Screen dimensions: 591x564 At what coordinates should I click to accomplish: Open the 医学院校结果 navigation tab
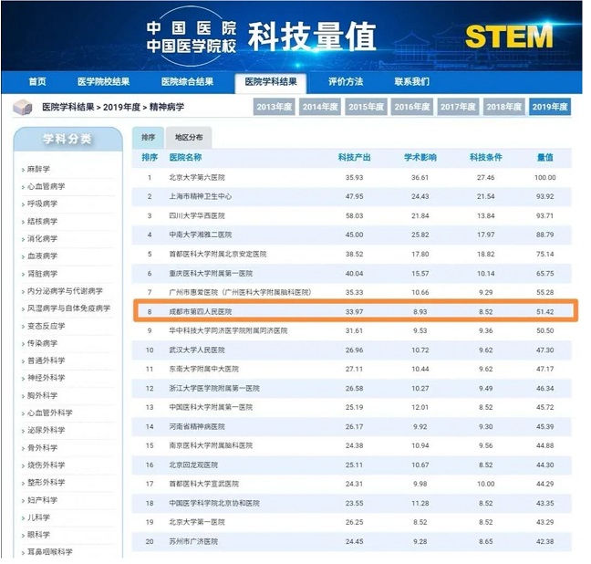pos(104,81)
